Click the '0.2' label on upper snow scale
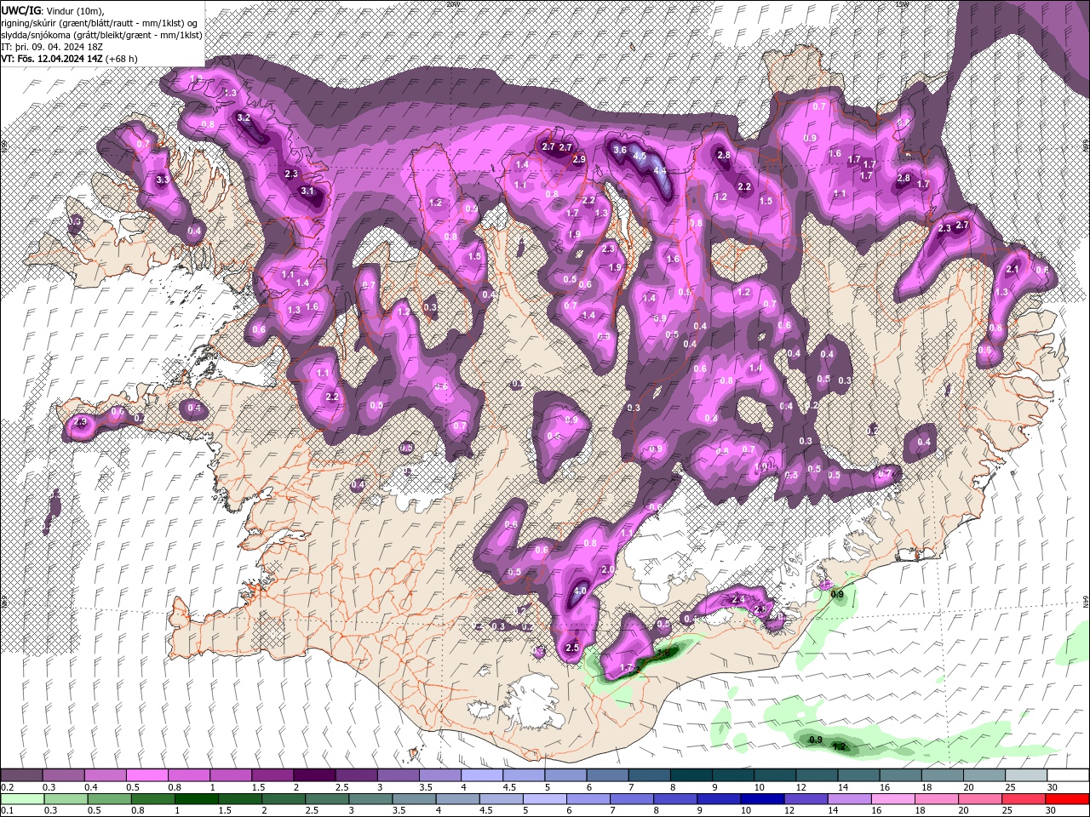This screenshot has height=817, width=1090. pos(8,787)
